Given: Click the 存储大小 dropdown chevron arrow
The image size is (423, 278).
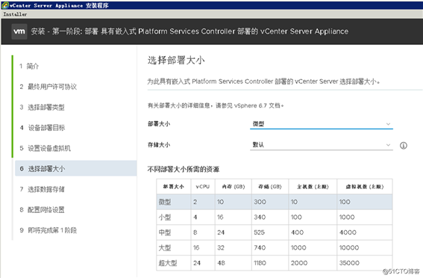Looking at the screenshot, I should (388, 145).
